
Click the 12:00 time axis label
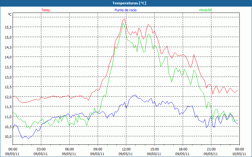tap(126, 149)
